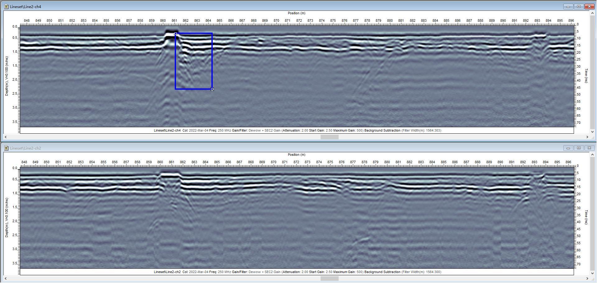Viewport: 597px width, 283px height.
Task: Click the Depth(m) axis label in Line2-ch2
Action: click(7, 218)
